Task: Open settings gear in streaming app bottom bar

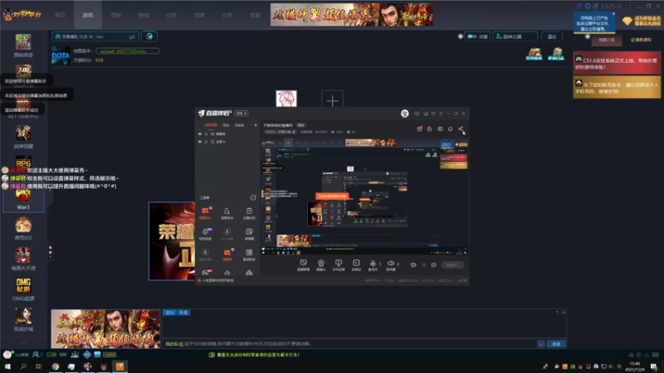Action: (433, 265)
